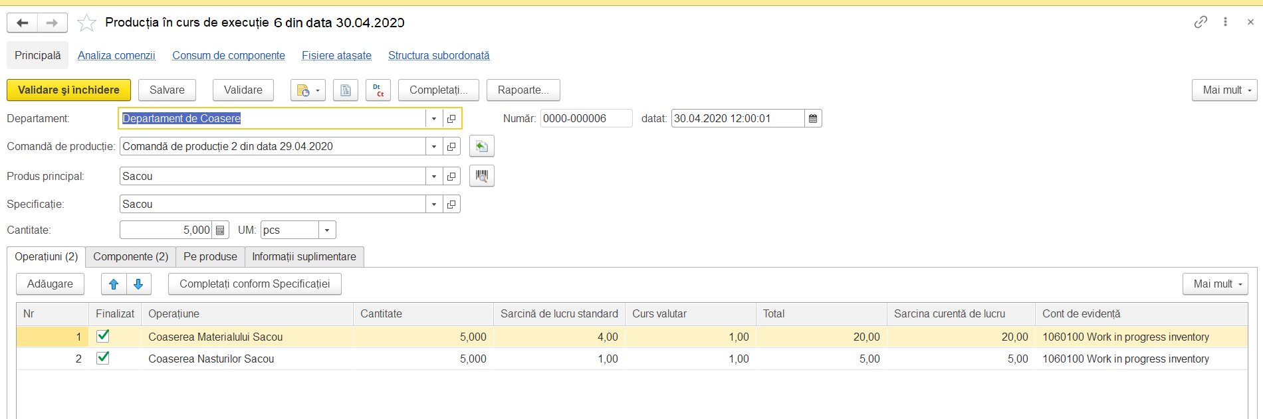Screen dimensions: 1263x419
Task: Add document to favorites star
Action: 86,23
